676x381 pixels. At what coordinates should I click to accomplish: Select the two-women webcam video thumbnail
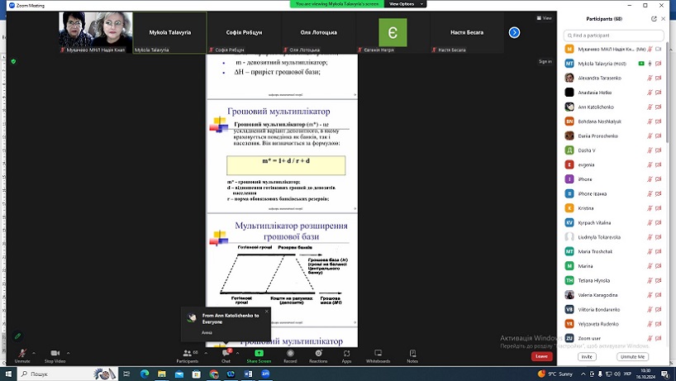click(96, 32)
